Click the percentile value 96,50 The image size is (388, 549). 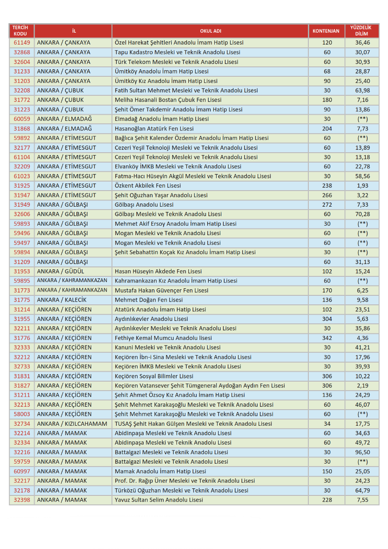[x=362, y=452]
